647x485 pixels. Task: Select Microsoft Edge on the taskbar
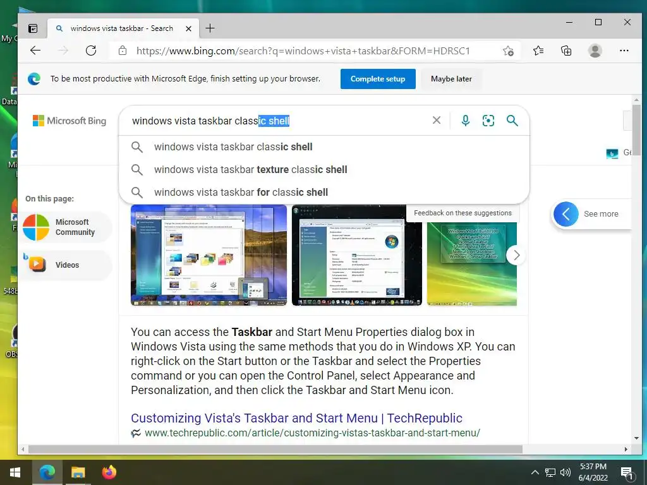tap(47, 472)
